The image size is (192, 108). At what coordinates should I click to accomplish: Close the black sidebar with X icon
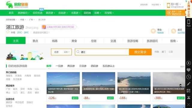point(189,105)
